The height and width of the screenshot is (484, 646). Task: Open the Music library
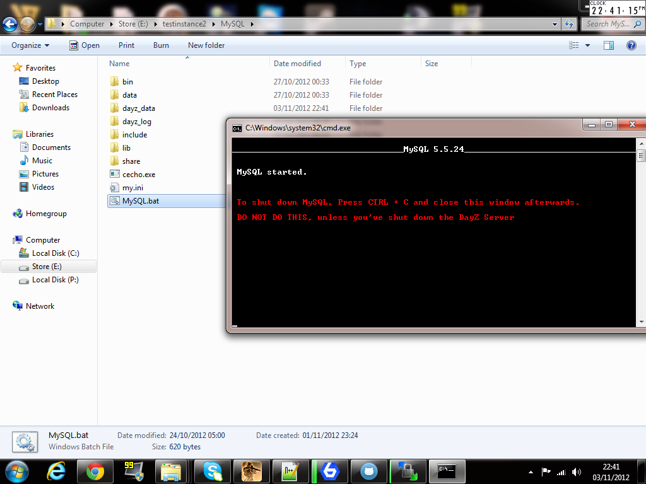[42, 161]
